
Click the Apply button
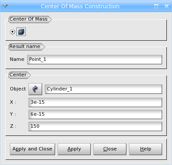pyautogui.click(x=74, y=149)
